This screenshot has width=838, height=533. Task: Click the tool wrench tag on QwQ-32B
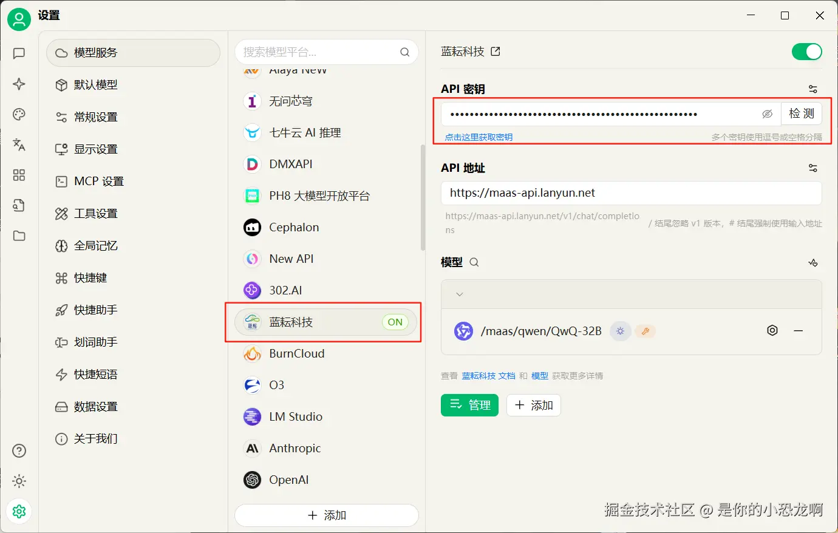(x=646, y=331)
